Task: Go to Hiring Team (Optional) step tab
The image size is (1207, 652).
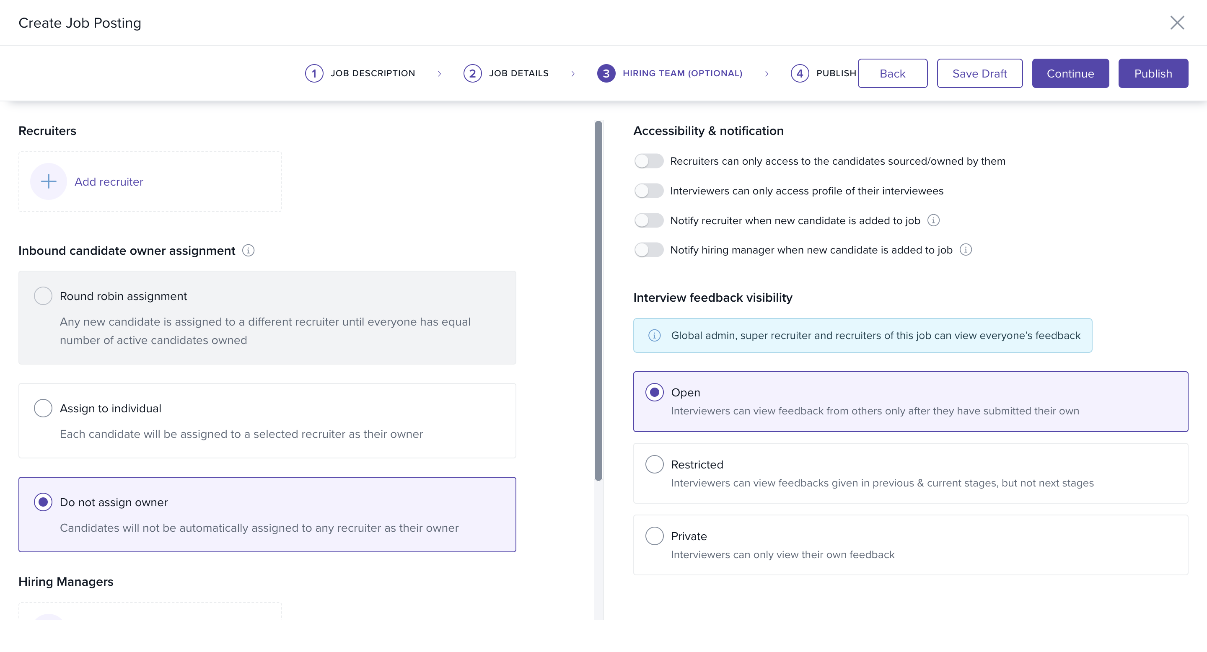Action: click(x=682, y=73)
